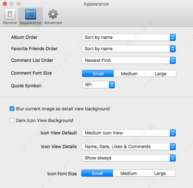Viewport: 193px width, 188px height.
Task: Open the Album Order dropdown
Action: [x=129, y=37]
